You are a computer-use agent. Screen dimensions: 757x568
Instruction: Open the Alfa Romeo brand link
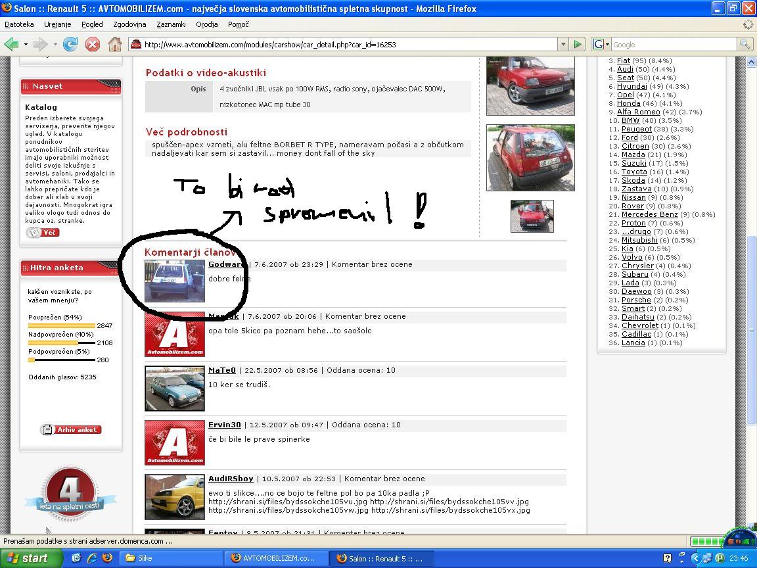(x=638, y=112)
